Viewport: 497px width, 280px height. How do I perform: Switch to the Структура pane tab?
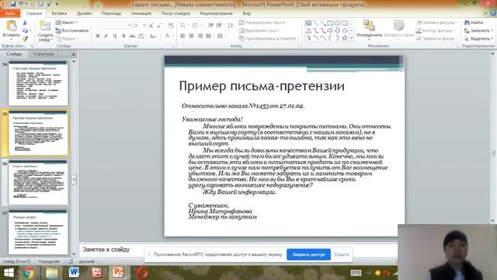point(43,54)
